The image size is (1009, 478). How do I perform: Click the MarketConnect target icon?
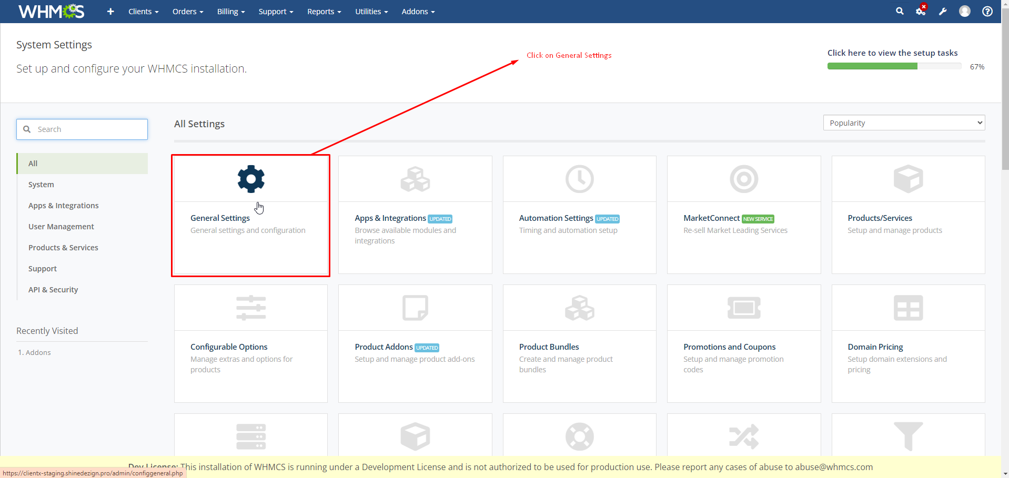coord(744,179)
